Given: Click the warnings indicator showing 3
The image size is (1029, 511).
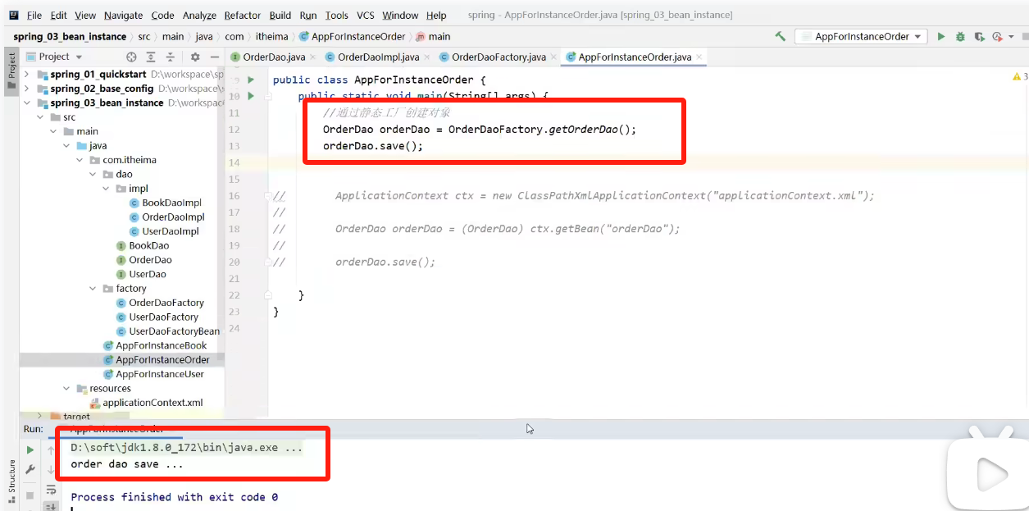Looking at the screenshot, I should pos(1020,76).
